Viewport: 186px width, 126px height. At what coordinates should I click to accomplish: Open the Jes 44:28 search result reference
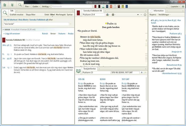point(7,59)
